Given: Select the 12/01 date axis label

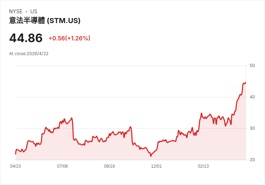Looking at the screenshot, I should click(x=156, y=166).
